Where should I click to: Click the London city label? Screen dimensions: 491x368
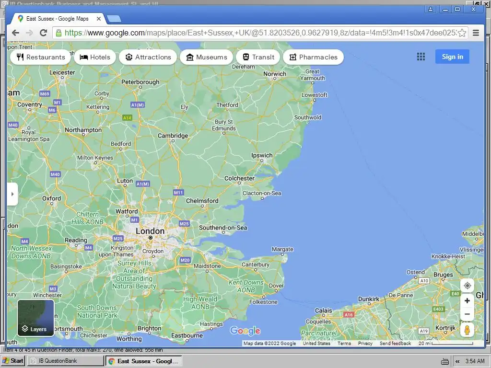pos(150,231)
